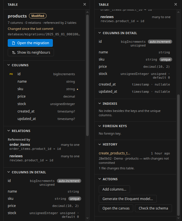Viewport: 182px width, 221px height.
Task: Open order_items relation in left panel
Action: tap(44, 147)
